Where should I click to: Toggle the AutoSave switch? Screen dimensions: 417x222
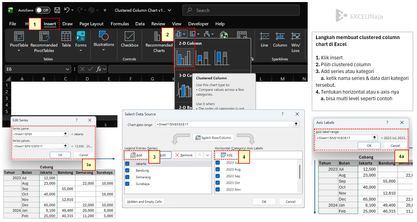[43, 10]
